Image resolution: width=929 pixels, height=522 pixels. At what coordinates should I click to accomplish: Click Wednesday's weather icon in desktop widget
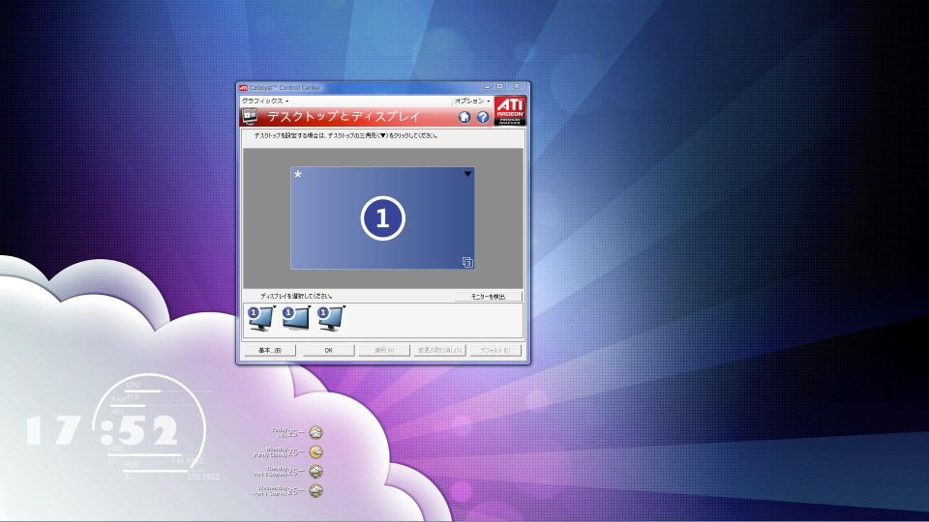315,491
